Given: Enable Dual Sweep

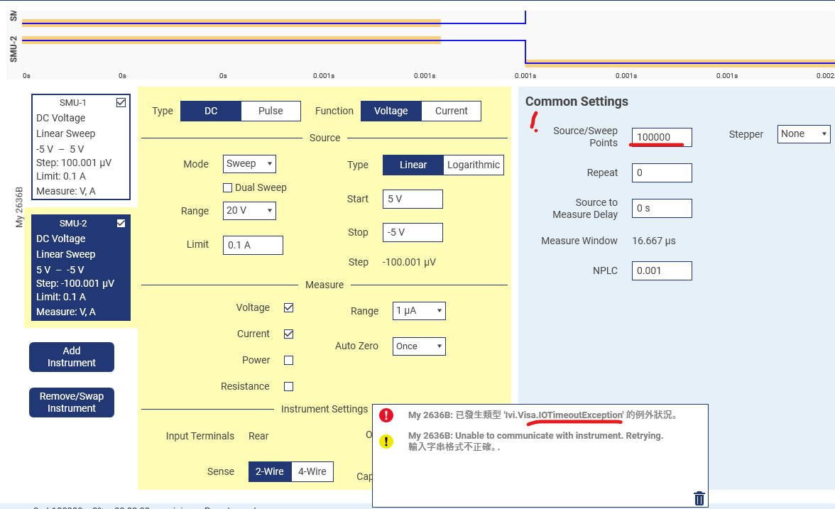Looking at the screenshot, I should coord(227,187).
